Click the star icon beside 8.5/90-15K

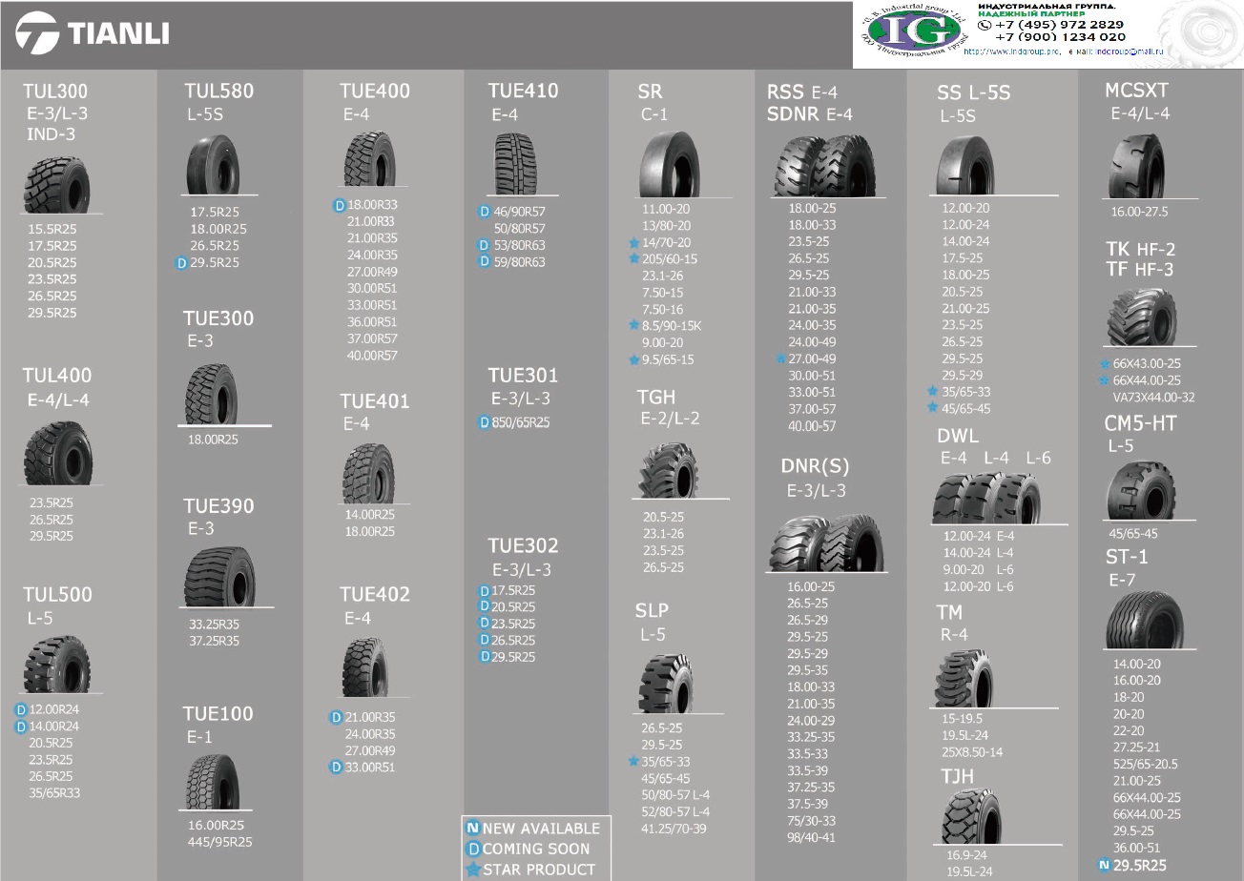[633, 325]
